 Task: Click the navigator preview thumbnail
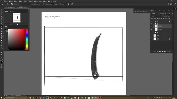click(17, 18)
